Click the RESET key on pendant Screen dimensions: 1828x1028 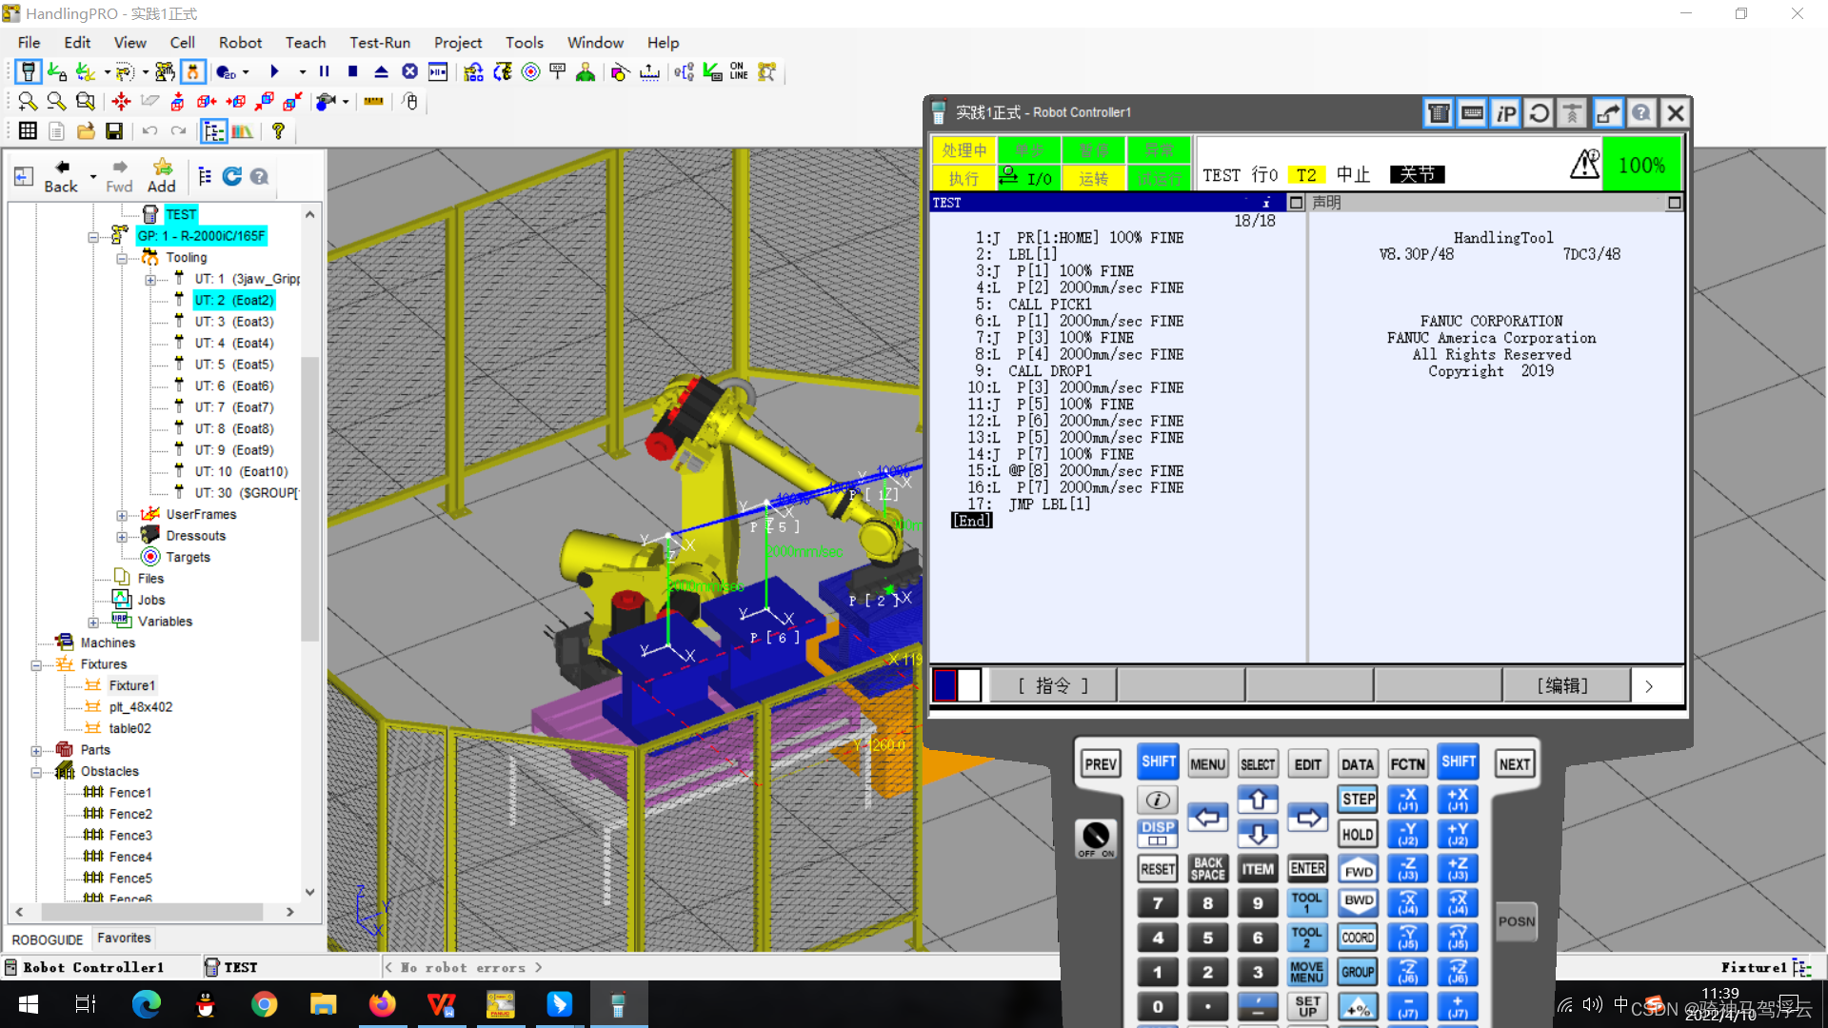pos(1157,868)
